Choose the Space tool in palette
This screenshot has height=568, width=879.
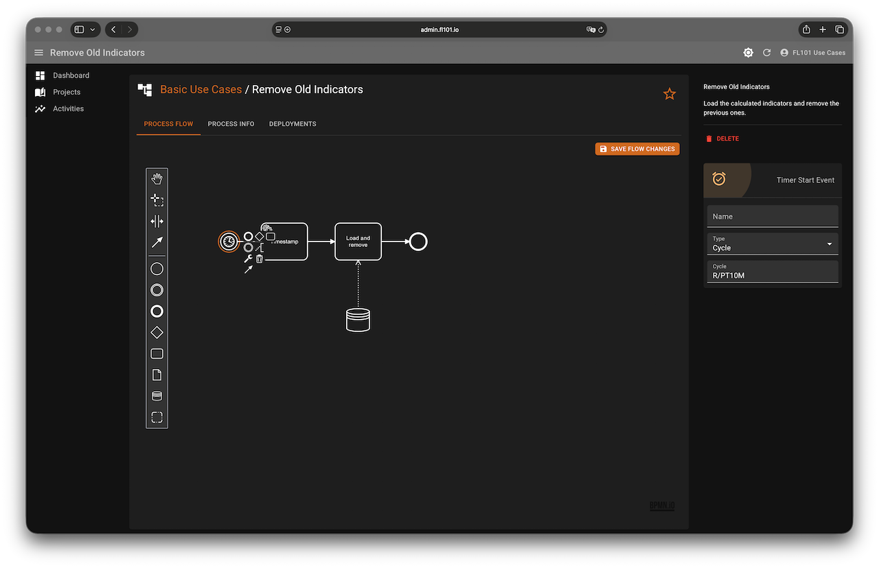tap(157, 222)
